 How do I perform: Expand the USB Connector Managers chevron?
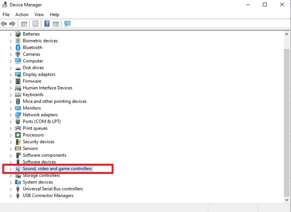click(11, 196)
